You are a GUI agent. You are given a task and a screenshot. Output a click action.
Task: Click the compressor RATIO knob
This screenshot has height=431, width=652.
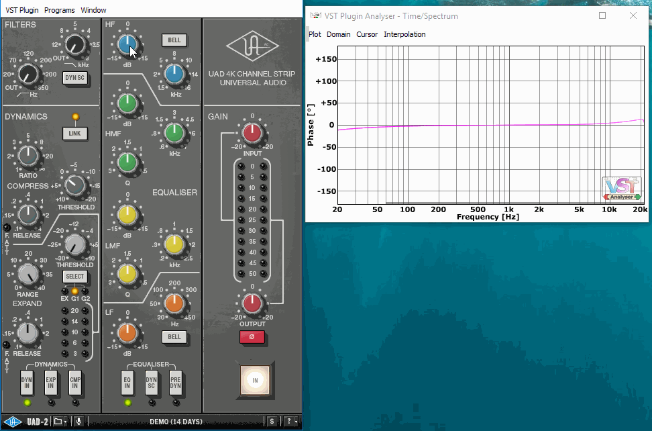pyautogui.click(x=28, y=156)
